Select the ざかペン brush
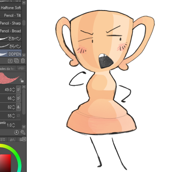 tap(11, 38)
